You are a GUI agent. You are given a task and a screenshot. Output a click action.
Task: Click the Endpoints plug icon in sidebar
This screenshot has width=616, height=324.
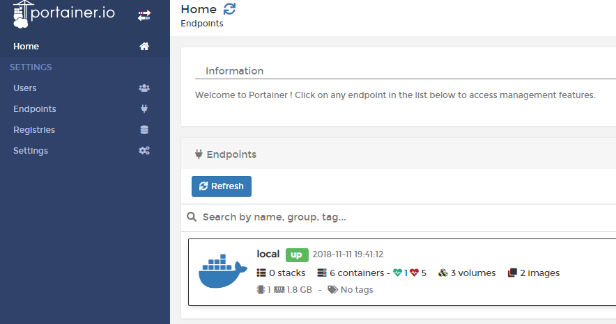pyautogui.click(x=144, y=109)
